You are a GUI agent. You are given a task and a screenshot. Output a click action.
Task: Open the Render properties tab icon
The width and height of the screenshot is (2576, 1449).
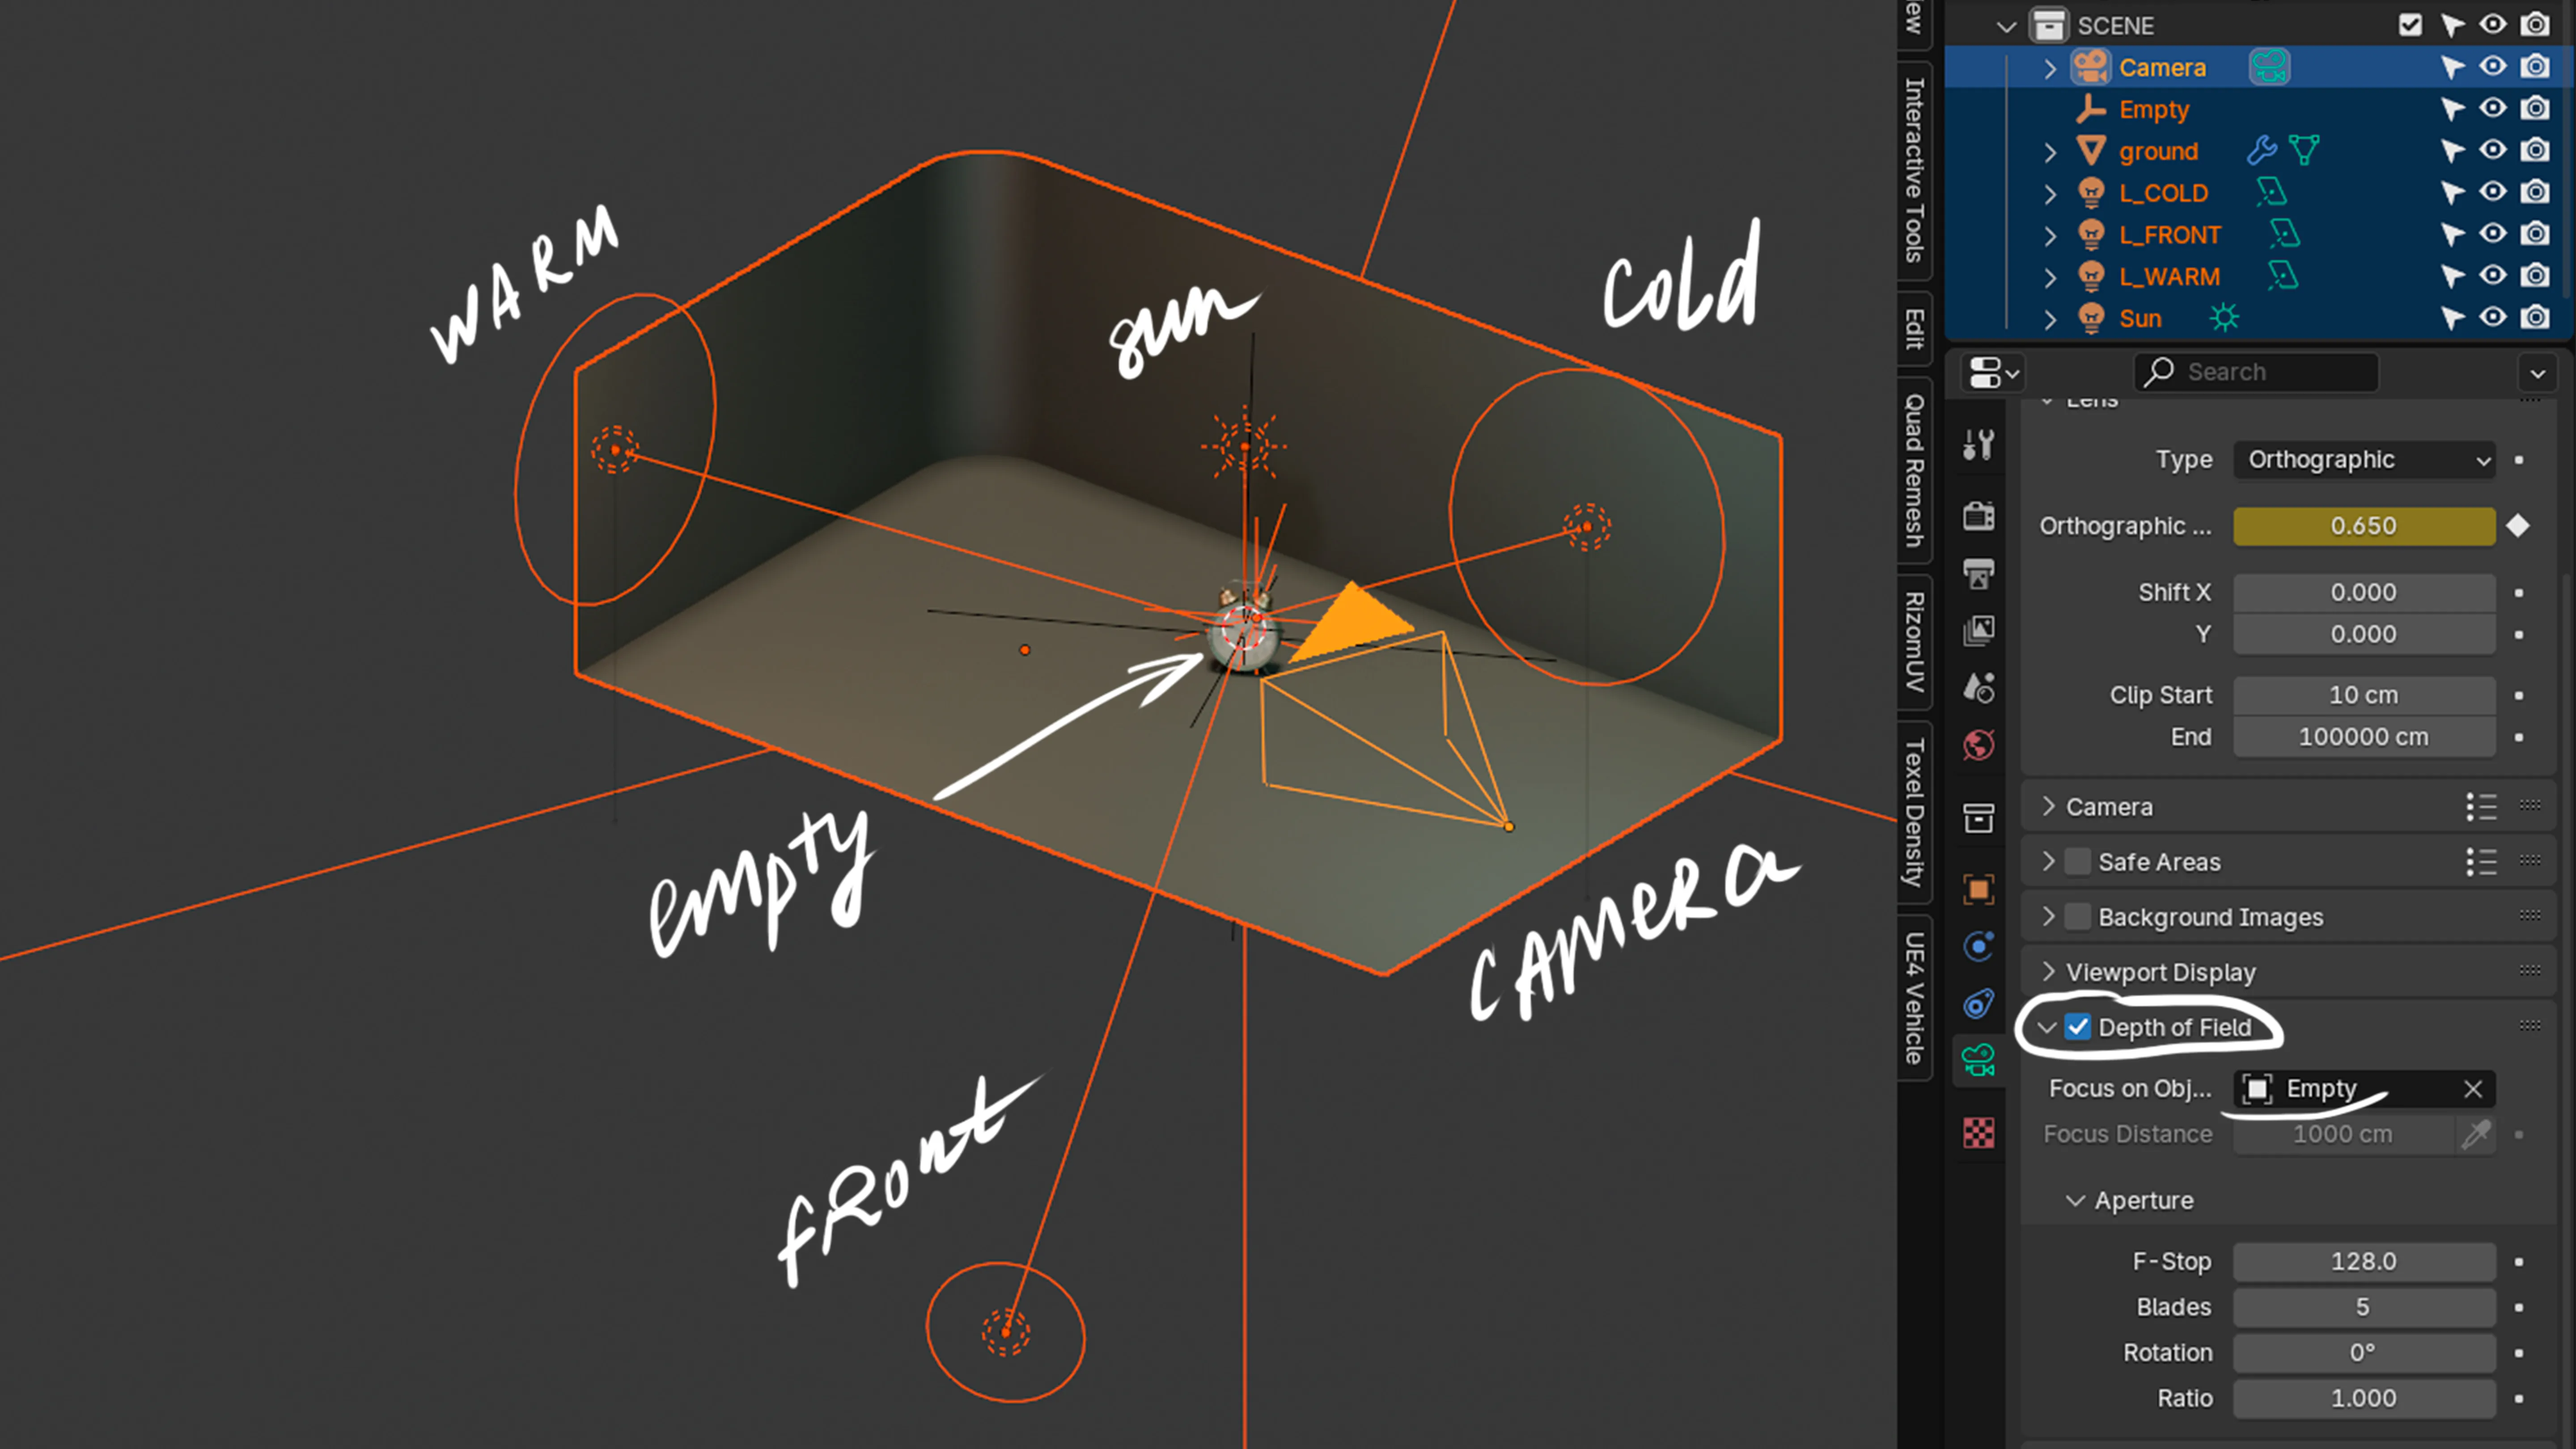point(1978,516)
